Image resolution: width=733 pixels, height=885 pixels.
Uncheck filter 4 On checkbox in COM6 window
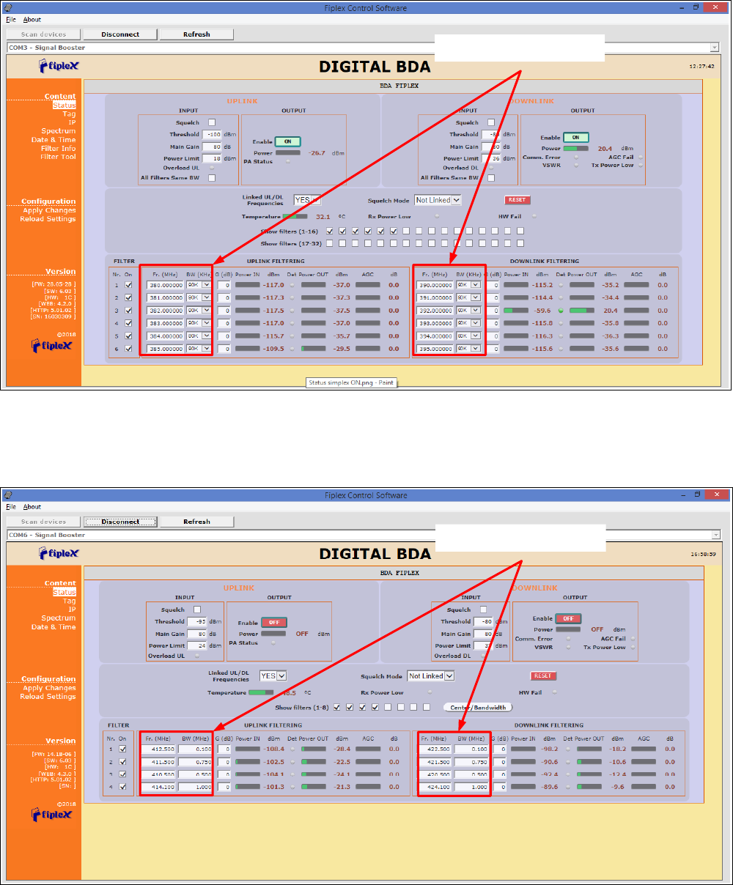pos(122,787)
